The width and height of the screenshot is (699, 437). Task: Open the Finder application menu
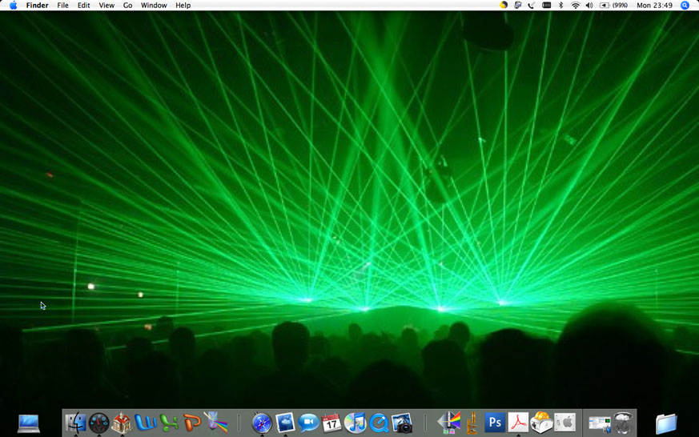37,6
